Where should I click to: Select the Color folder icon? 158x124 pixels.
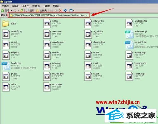[x=6, y=24]
